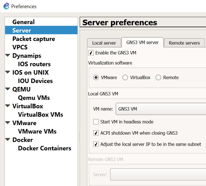Choose VirtualBox as virtualization software
The height and width of the screenshot is (186, 206).
[125, 77]
